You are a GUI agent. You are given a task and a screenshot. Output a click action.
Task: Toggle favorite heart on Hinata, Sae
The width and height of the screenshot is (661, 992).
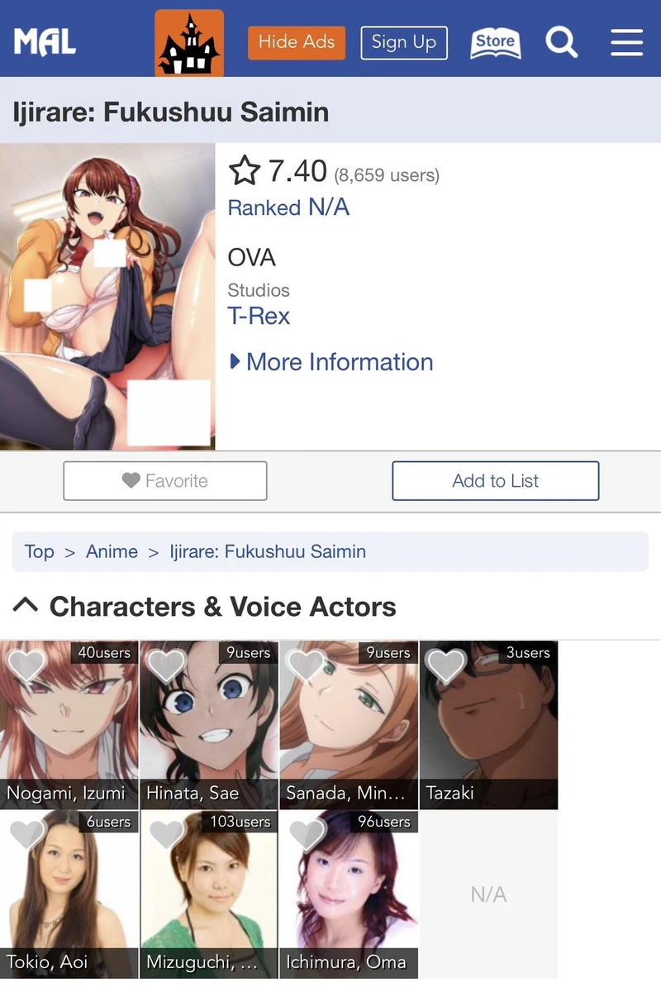166,665
